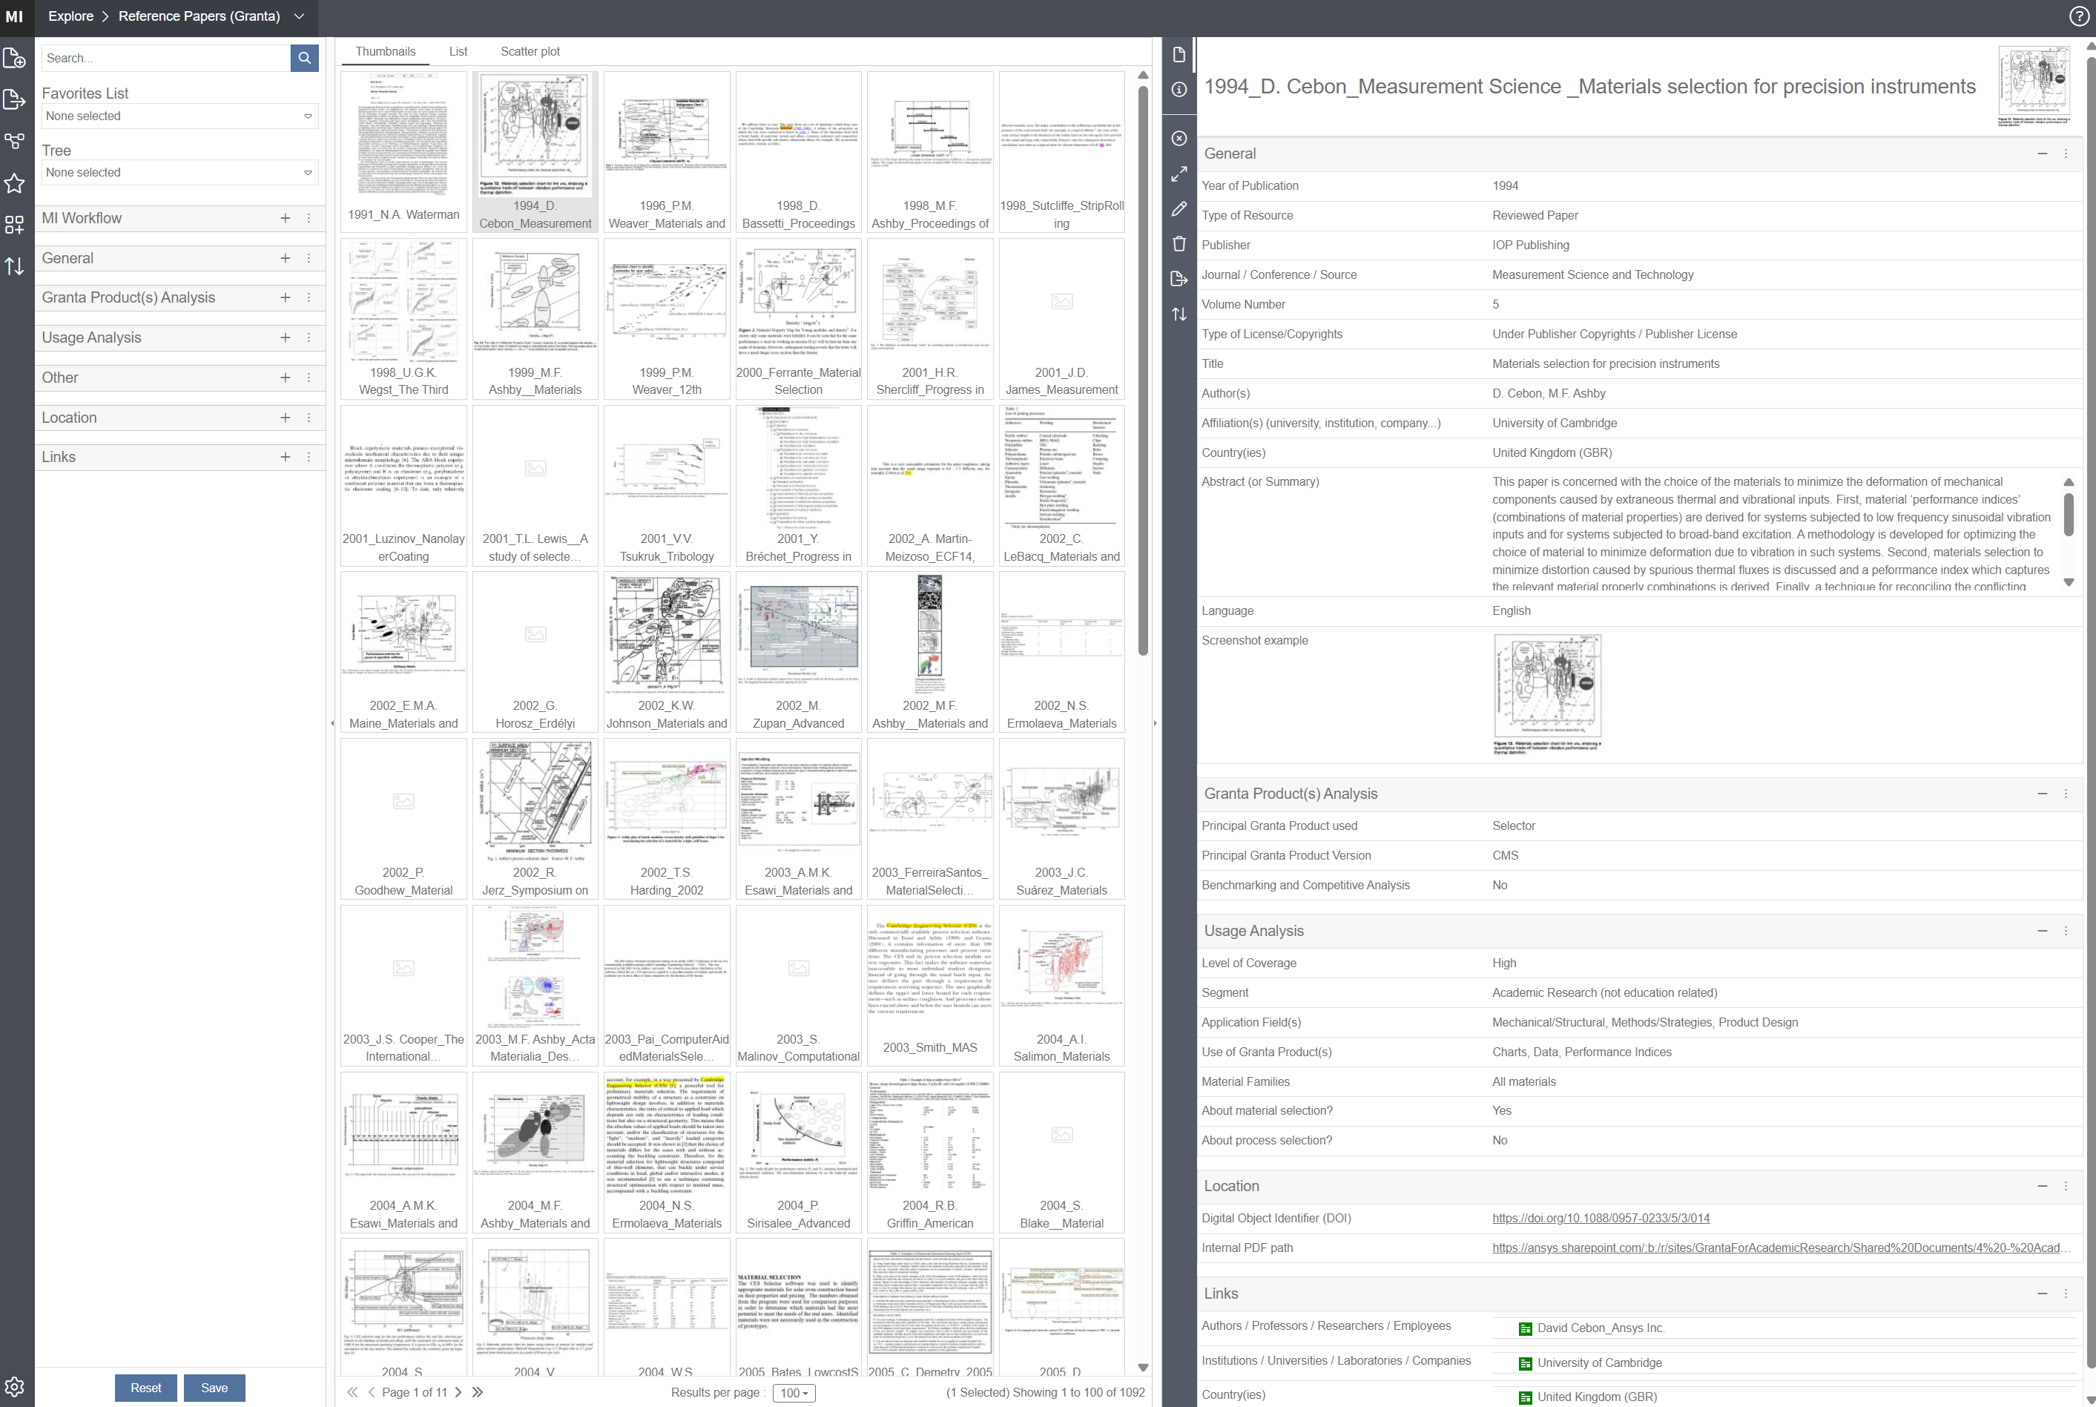Open the DOI hyperlink
2096x1407 pixels.
tap(1600, 1218)
